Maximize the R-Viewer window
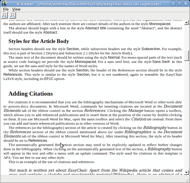 point(180,3)
